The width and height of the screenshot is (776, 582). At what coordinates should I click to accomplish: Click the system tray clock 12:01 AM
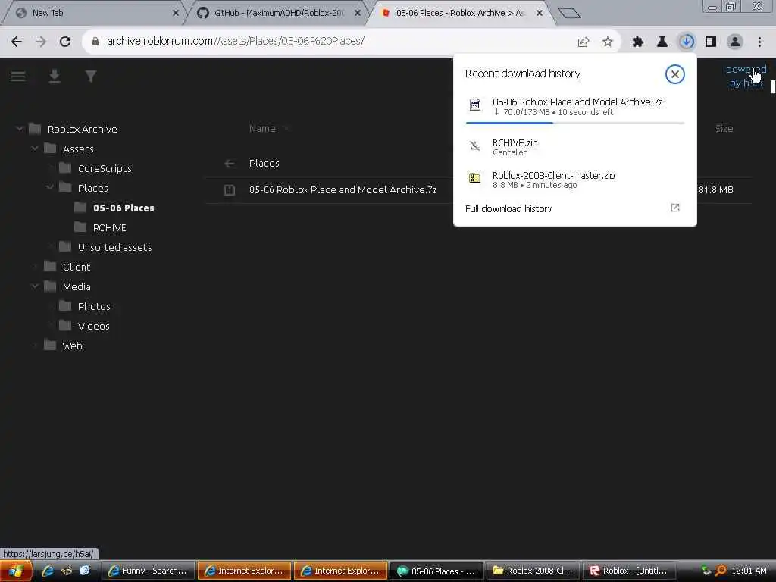pyautogui.click(x=749, y=571)
